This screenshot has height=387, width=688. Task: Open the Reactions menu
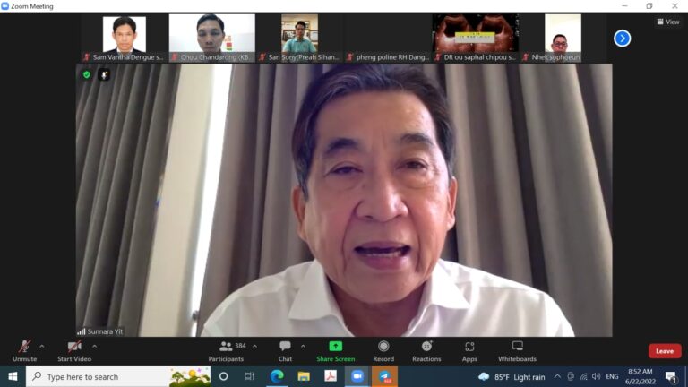point(426,348)
